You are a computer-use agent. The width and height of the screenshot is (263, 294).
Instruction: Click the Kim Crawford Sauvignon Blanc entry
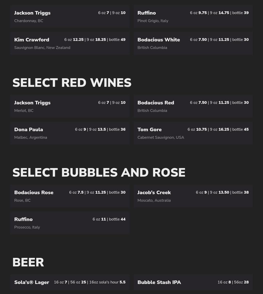click(70, 43)
